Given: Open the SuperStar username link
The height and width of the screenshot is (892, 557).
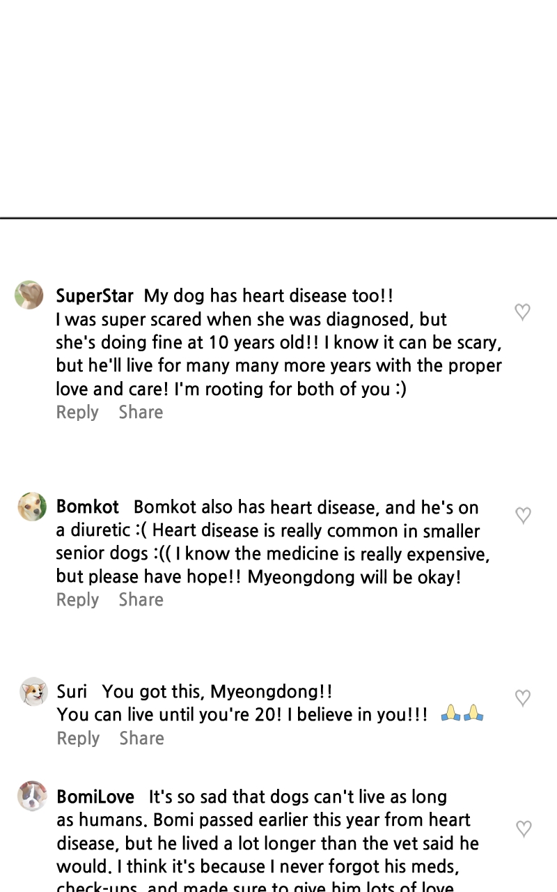Looking at the screenshot, I should tap(95, 295).
